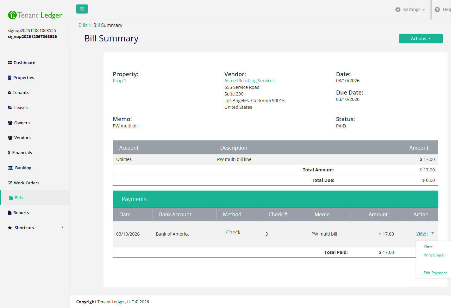Click the Bills document icon

[11, 198]
